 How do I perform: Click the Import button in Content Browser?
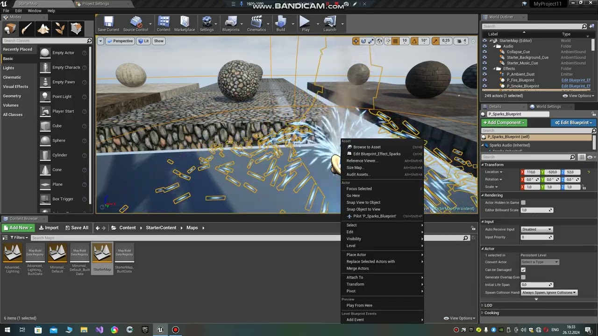click(x=49, y=228)
